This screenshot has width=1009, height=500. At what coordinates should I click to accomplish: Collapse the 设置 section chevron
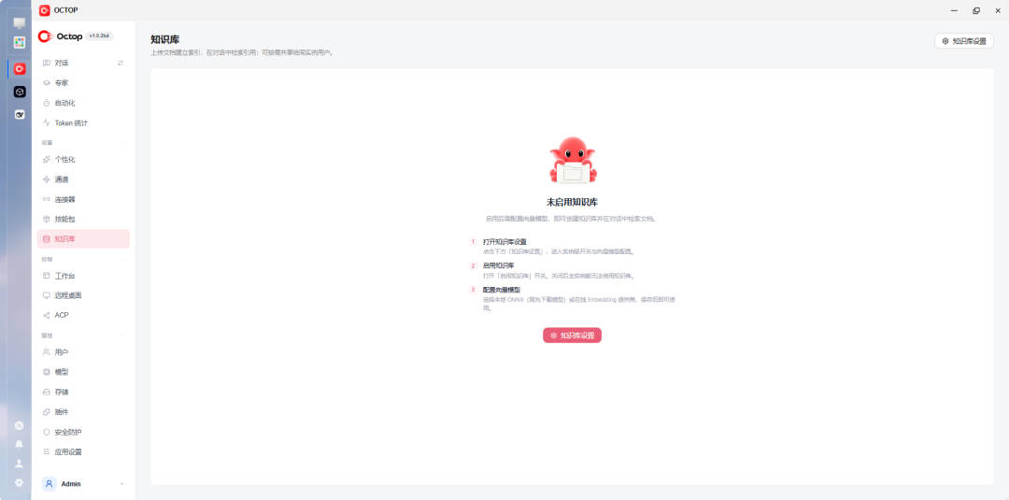tap(123, 143)
